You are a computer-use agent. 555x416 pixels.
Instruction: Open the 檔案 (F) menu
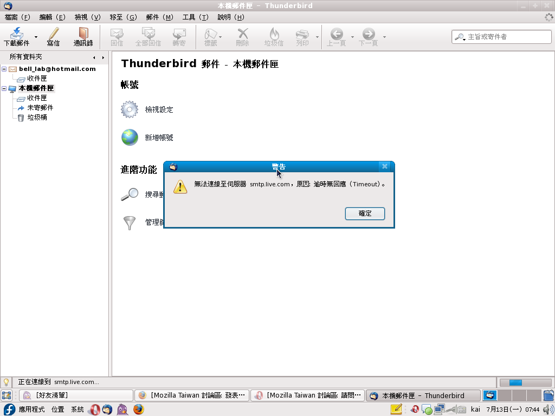pyautogui.click(x=17, y=17)
